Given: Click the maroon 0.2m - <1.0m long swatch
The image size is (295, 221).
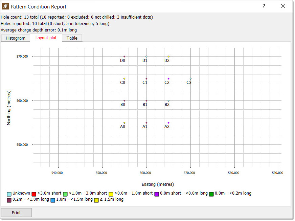Looking at the screenshot, I should tap(9, 200).
